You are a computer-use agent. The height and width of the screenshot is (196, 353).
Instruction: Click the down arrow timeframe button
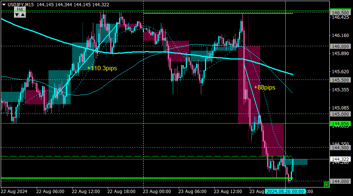click(17, 15)
